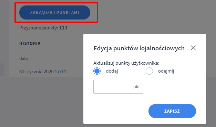Click the pkt suffix inside the input
This screenshot has height=127, width=216.
coord(136,87)
